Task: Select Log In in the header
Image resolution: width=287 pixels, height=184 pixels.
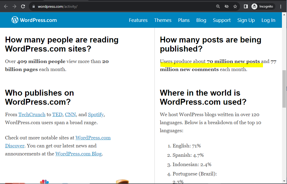Action: click(268, 20)
